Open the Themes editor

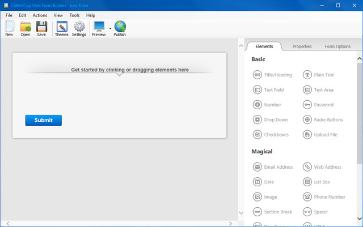pos(61,28)
